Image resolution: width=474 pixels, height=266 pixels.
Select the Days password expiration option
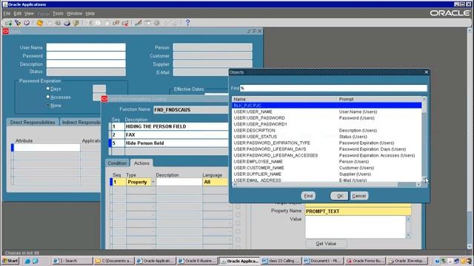tap(47, 89)
